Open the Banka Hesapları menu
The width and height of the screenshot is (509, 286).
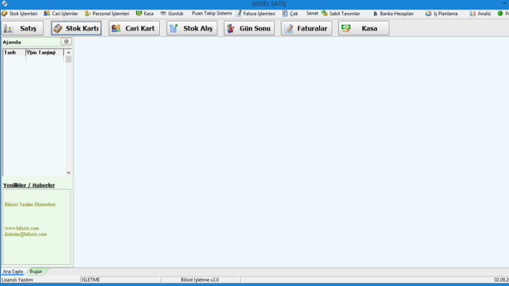[393, 14]
